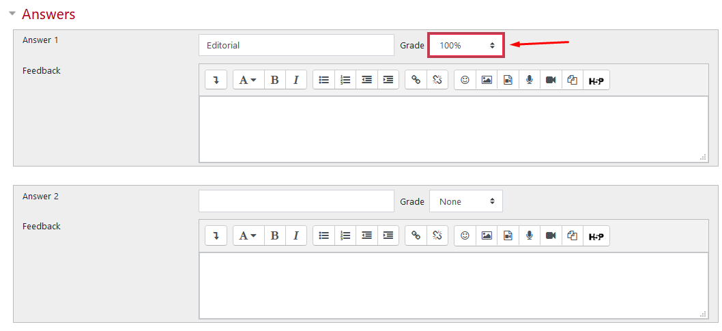
Task: Insert unordered list in Answer 1 feedback
Action: pyautogui.click(x=324, y=80)
